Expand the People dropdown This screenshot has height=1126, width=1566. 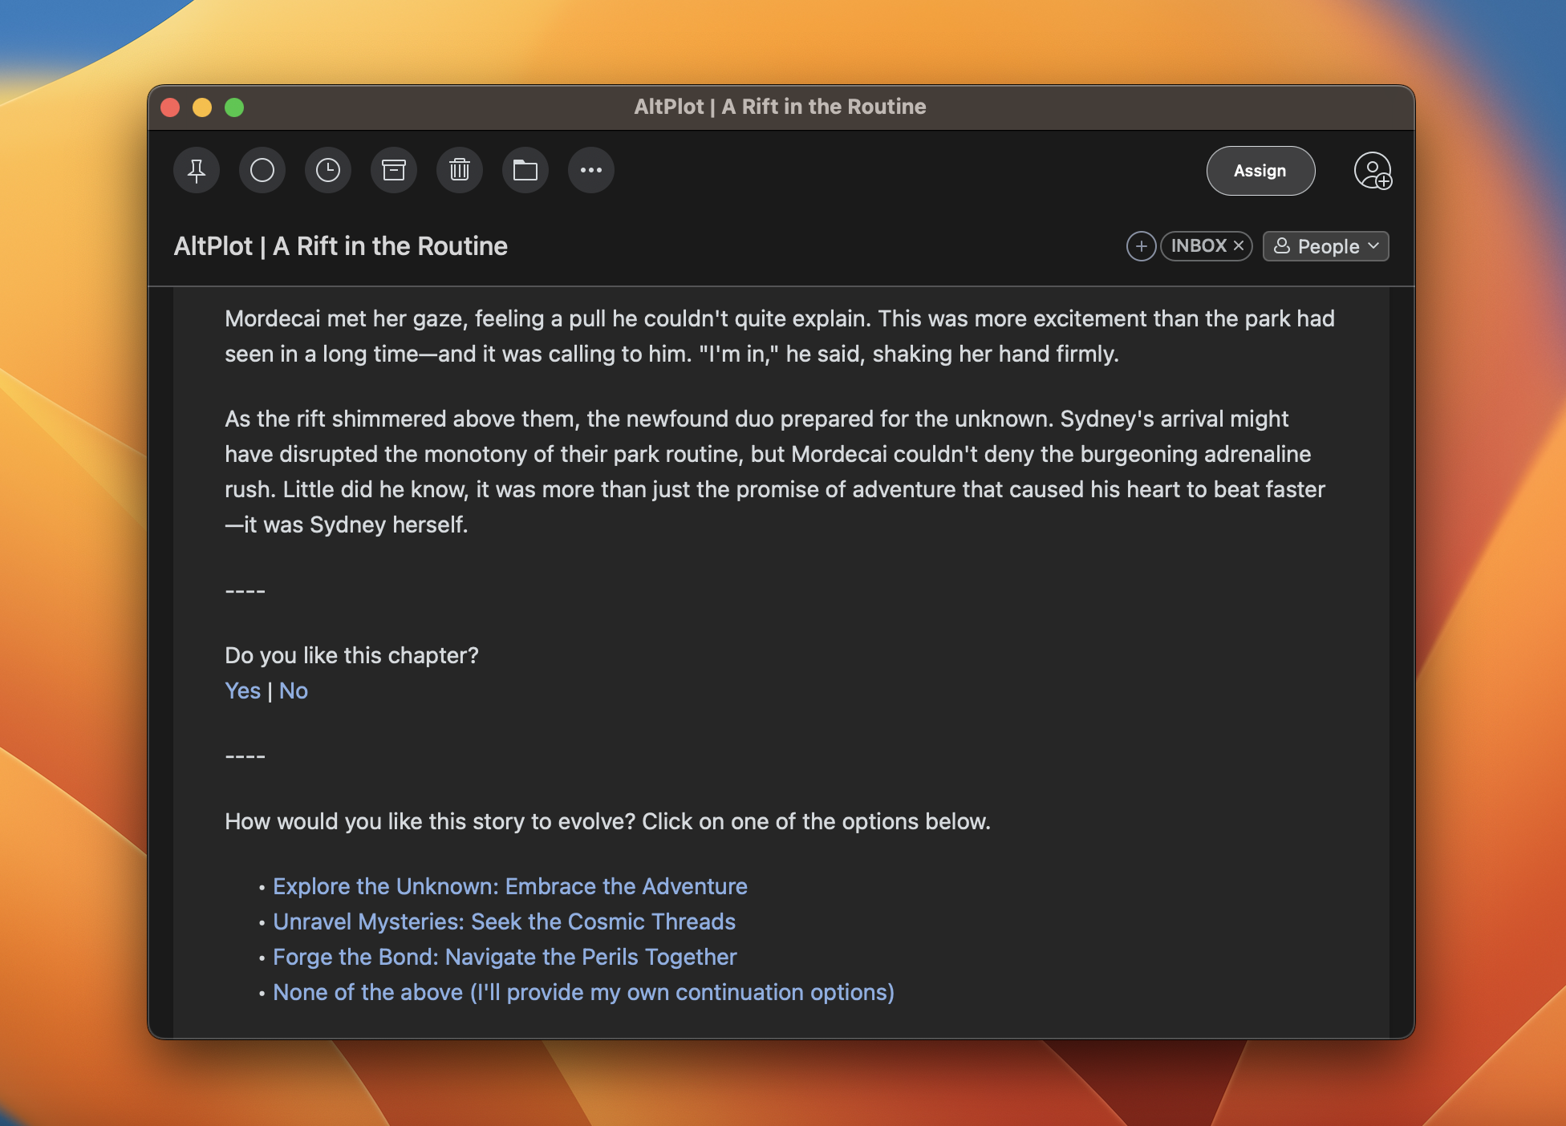coord(1325,246)
